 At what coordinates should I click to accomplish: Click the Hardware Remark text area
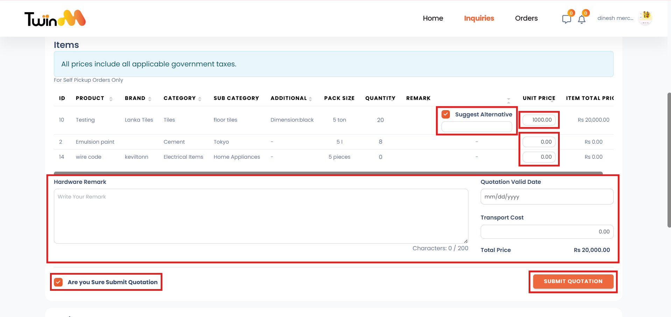coord(261,216)
